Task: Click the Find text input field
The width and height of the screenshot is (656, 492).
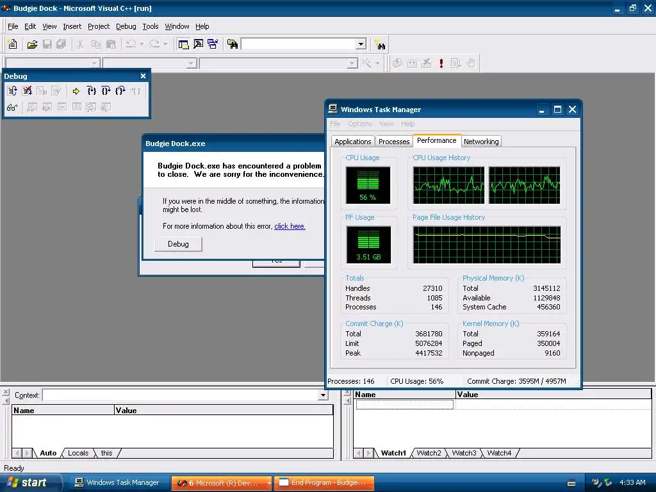Action: click(x=299, y=44)
